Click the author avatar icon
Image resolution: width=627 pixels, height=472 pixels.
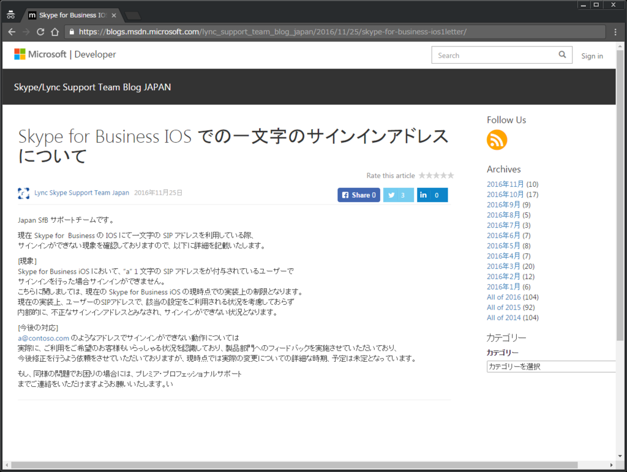24,193
